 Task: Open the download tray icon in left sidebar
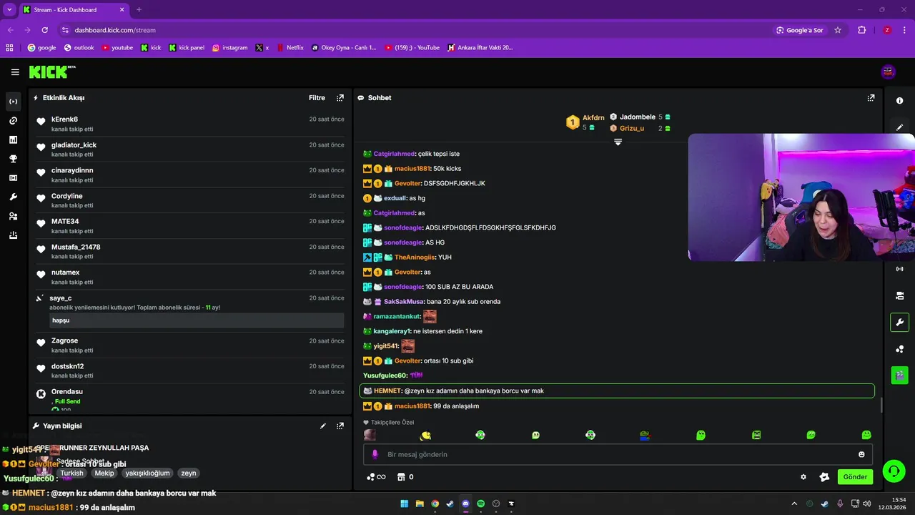tap(13, 235)
